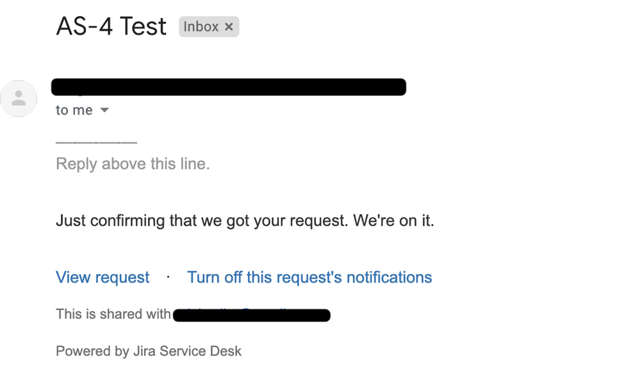Remove the Inbox label via its x icon
The width and height of the screenshot is (640, 372).
[229, 27]
